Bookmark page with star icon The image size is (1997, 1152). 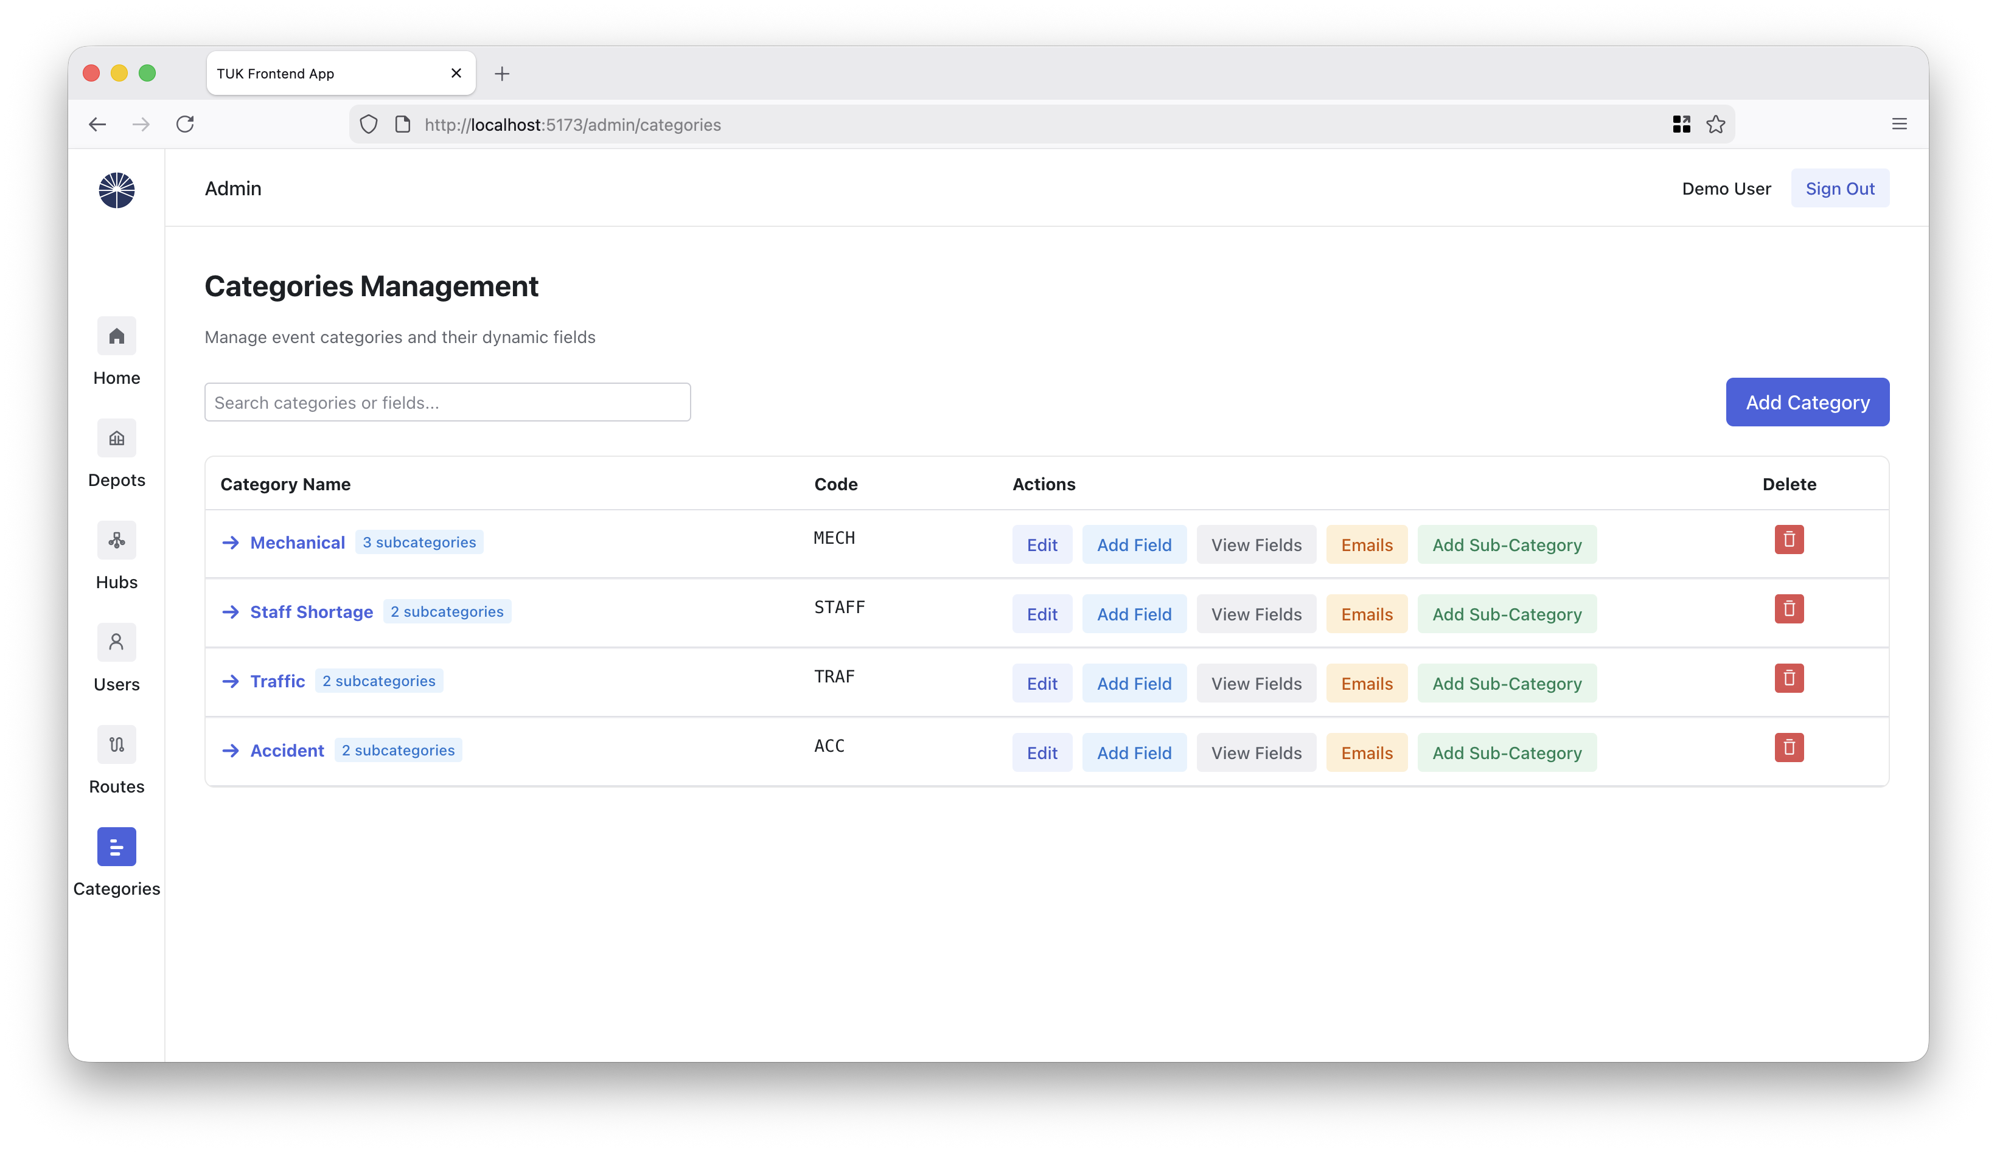(x=1715, y=124)
